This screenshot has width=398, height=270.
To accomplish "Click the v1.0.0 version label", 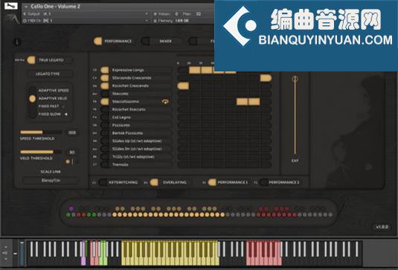I will click(x=382, y=227).
